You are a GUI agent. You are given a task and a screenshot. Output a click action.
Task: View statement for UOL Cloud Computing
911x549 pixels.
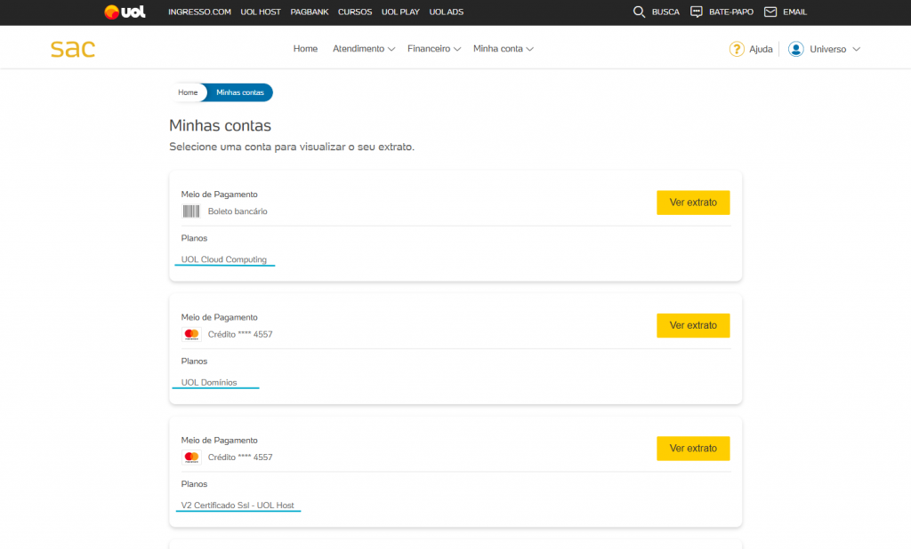coord(693,203)
